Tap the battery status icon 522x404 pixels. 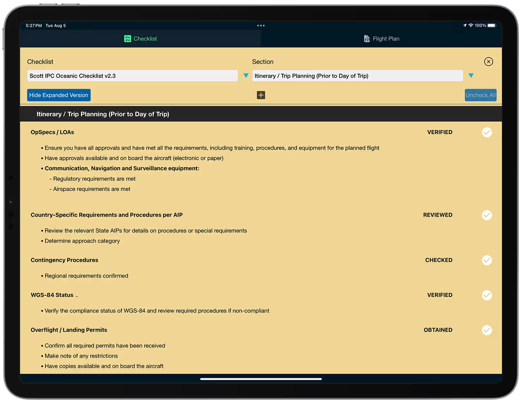tap(492, 25)
